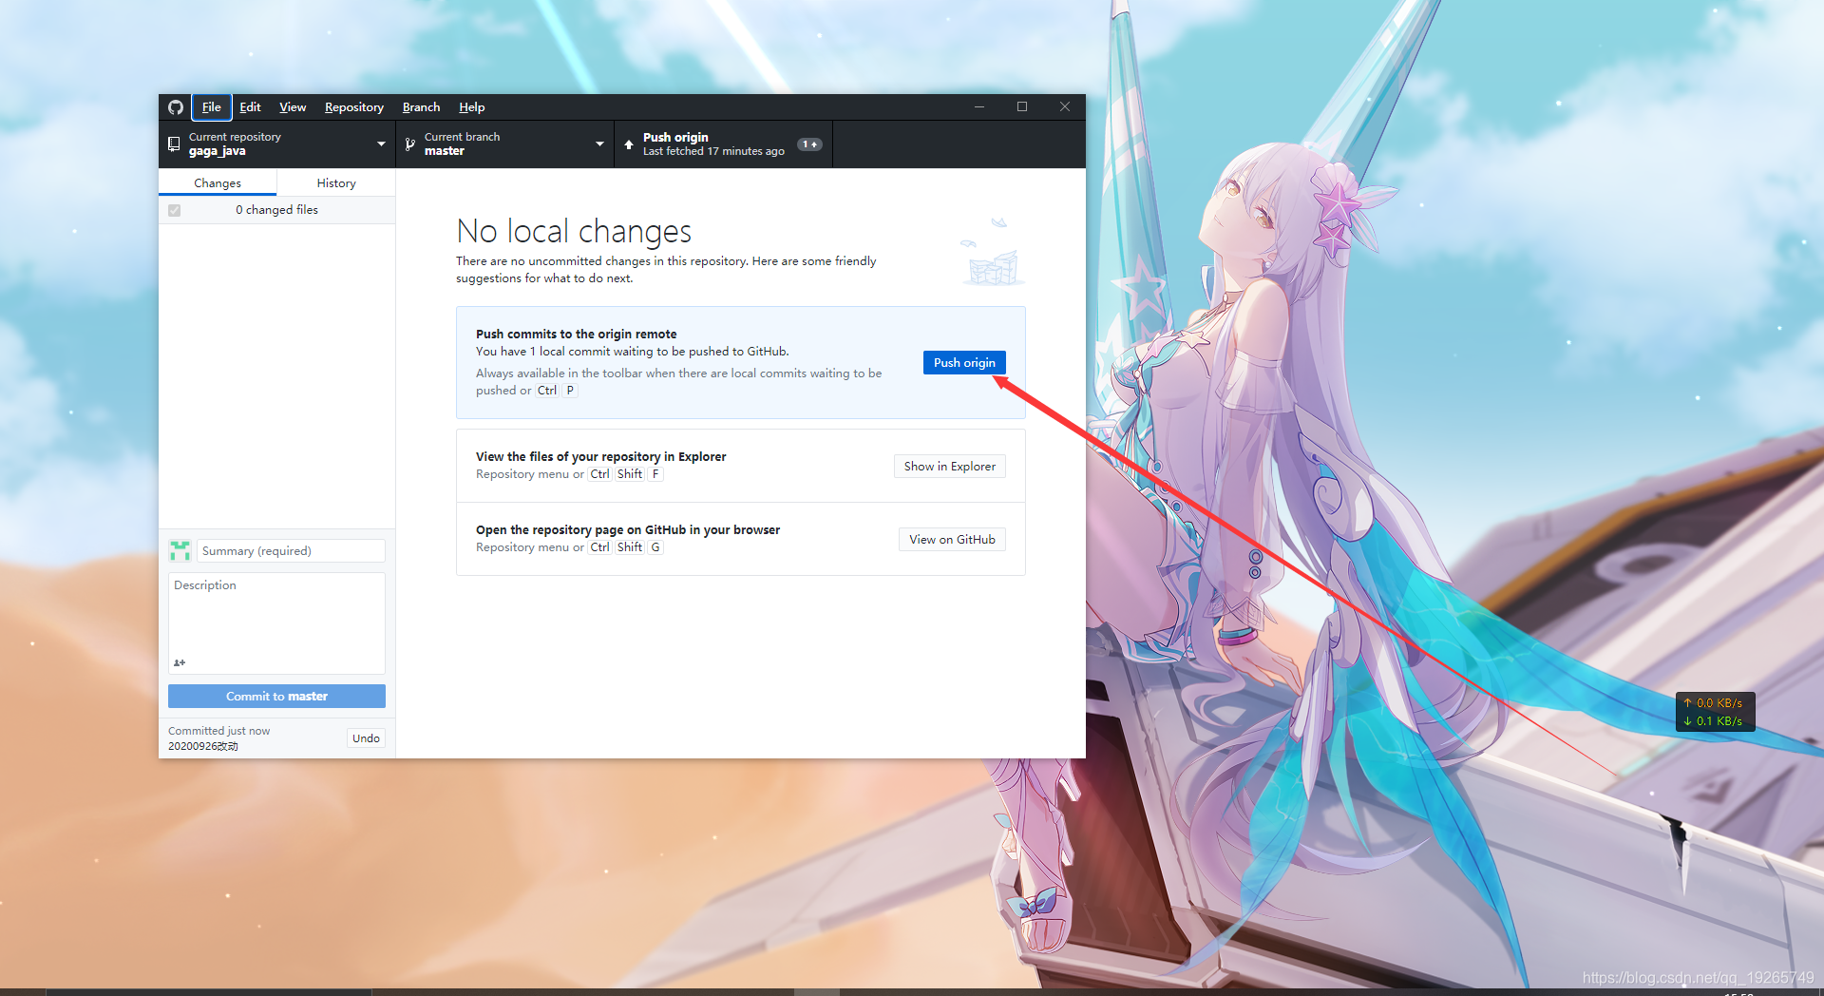Viewport: 1824px width, 996px height.
Task: Switch to the Changes tab
Action: coord(218,182)
